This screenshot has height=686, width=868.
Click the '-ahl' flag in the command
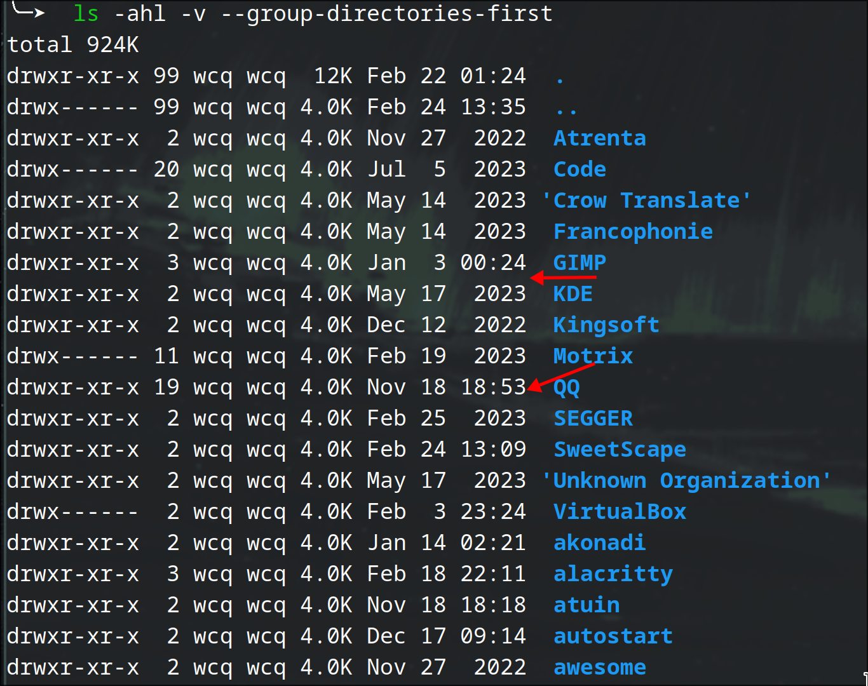pos(140,13)
